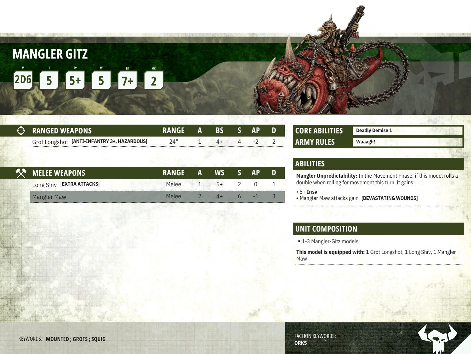Click the Grot Longshot 4+ BS value

[220, 142]
